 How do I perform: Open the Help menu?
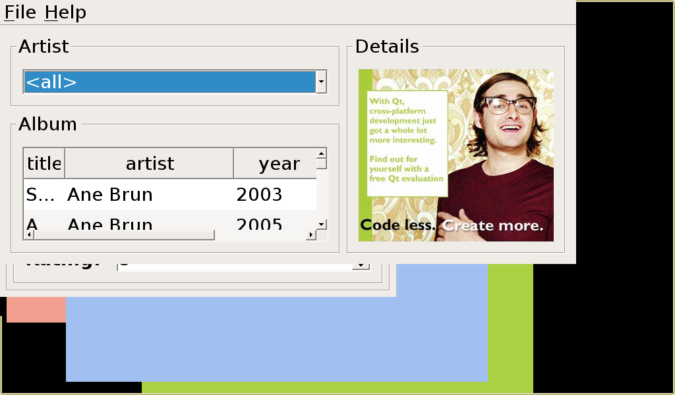coord(65,13)
